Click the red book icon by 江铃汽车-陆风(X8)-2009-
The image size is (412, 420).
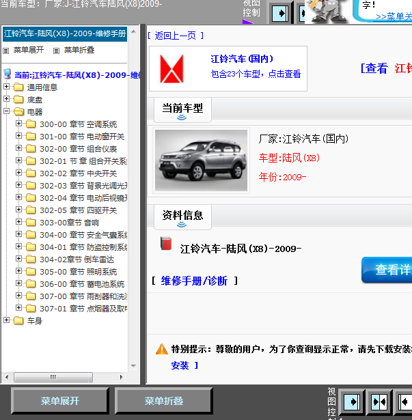coord(166,243)
